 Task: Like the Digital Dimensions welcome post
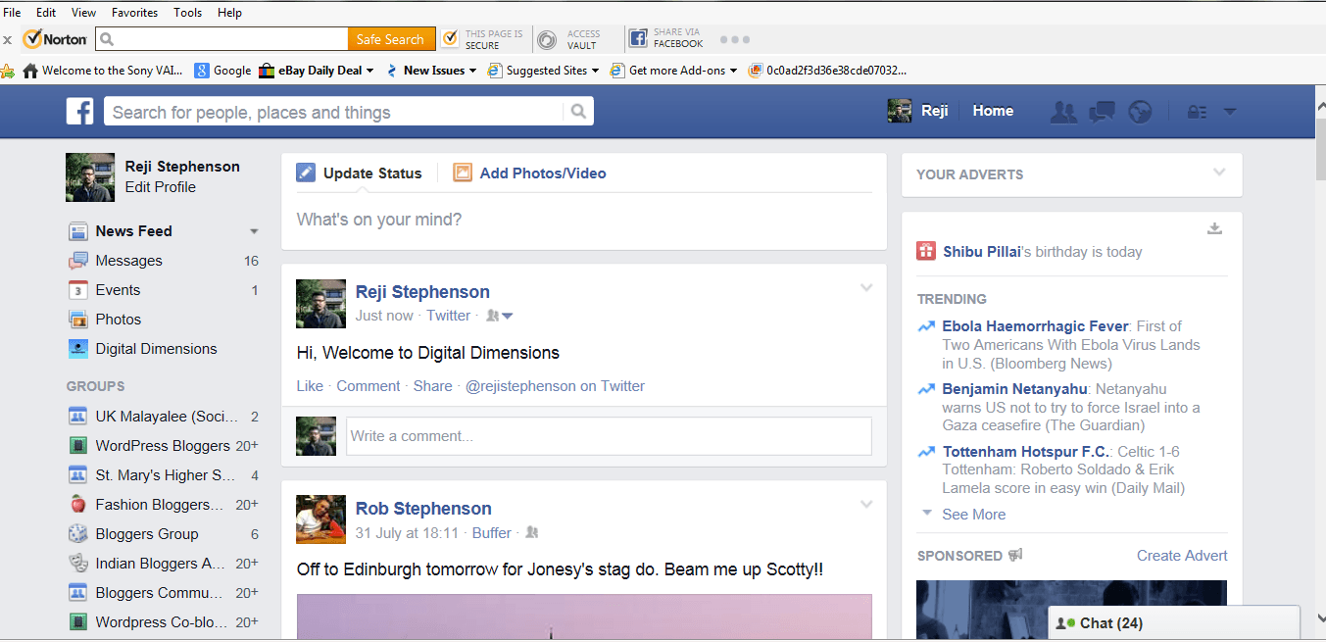pyautogui.click(x=310, y=386)
